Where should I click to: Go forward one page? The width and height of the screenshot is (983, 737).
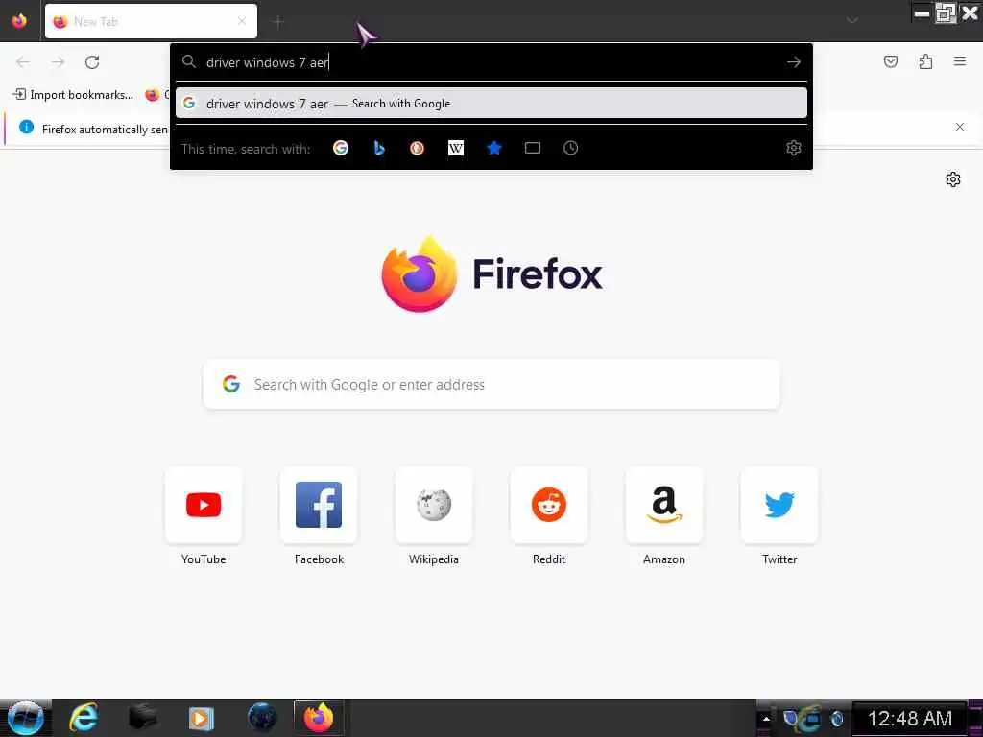coord(58,62)
